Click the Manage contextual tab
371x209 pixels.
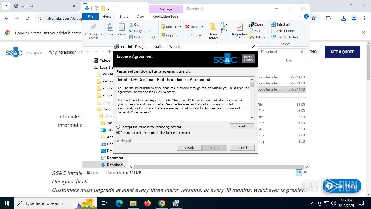[x=166, y=9]
